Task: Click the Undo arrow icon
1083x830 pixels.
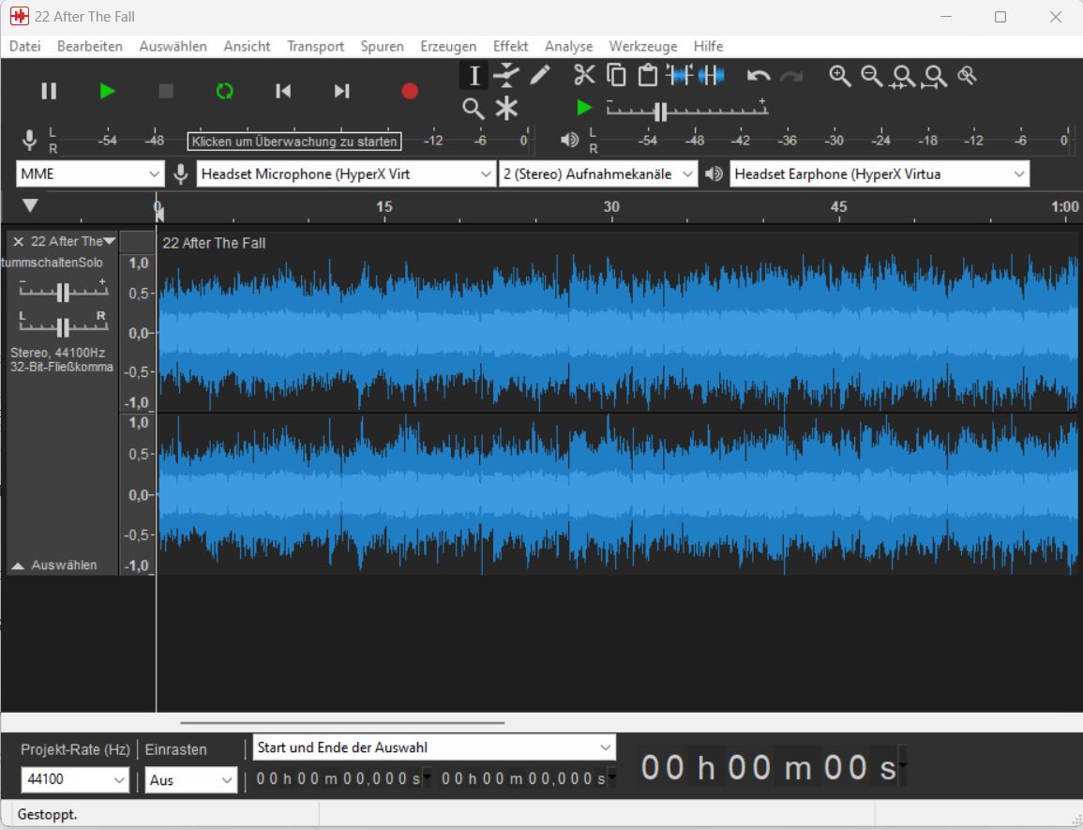Action: [x=759, y=76]
